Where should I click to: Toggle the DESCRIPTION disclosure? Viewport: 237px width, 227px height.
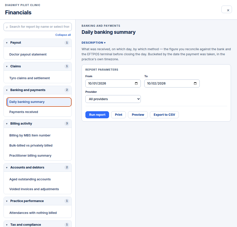[x=93, y=43]
